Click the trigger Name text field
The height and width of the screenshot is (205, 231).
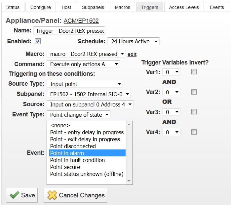coord(69,31)
